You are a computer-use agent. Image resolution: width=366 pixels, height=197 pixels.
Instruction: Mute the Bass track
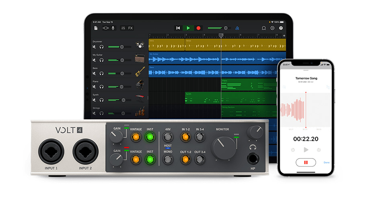[x=94, y=74]
